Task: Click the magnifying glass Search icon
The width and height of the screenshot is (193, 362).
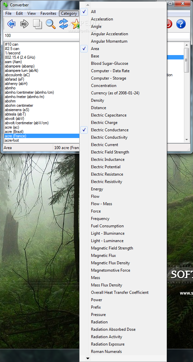Action: tap(51, 24)
